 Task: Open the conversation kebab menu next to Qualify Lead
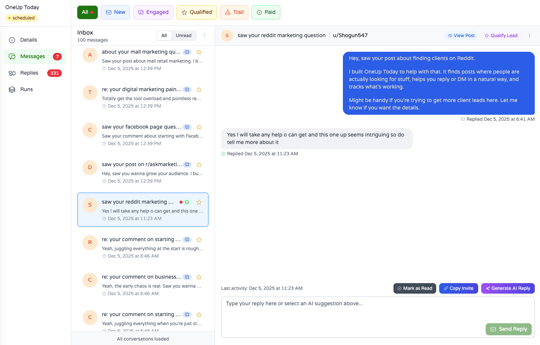529,35
